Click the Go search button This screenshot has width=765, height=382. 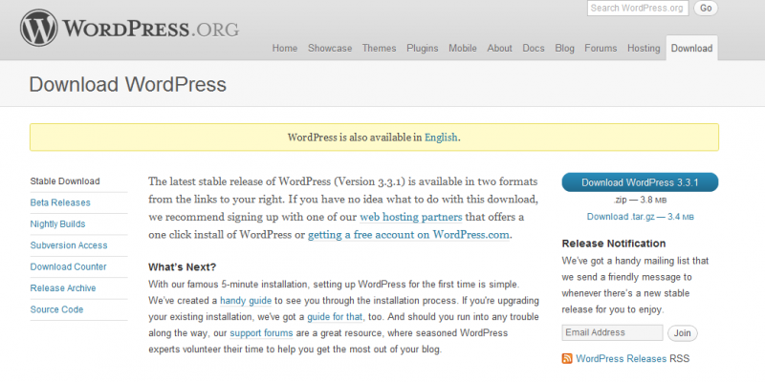pos(706,9)
